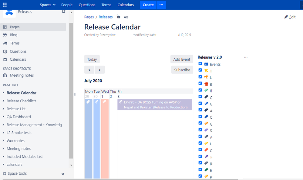Click sidebar scrollbar up arrow
The width and height of the screenshot is (303, 180).
(x=71, y=13)
